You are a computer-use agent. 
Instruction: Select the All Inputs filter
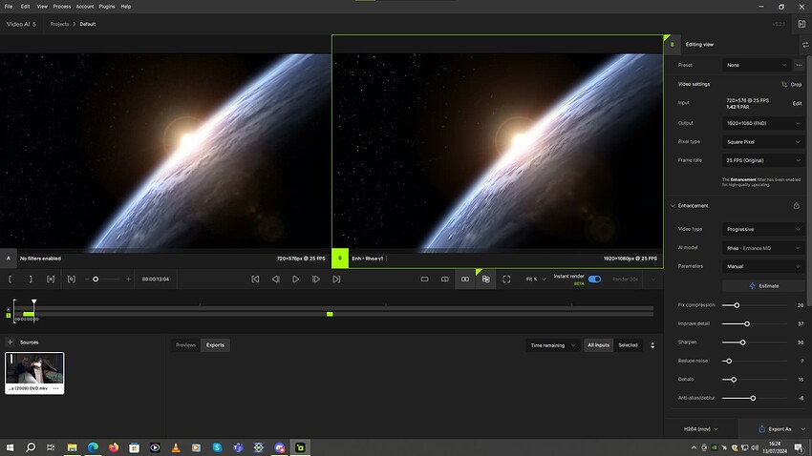point(598,345)
